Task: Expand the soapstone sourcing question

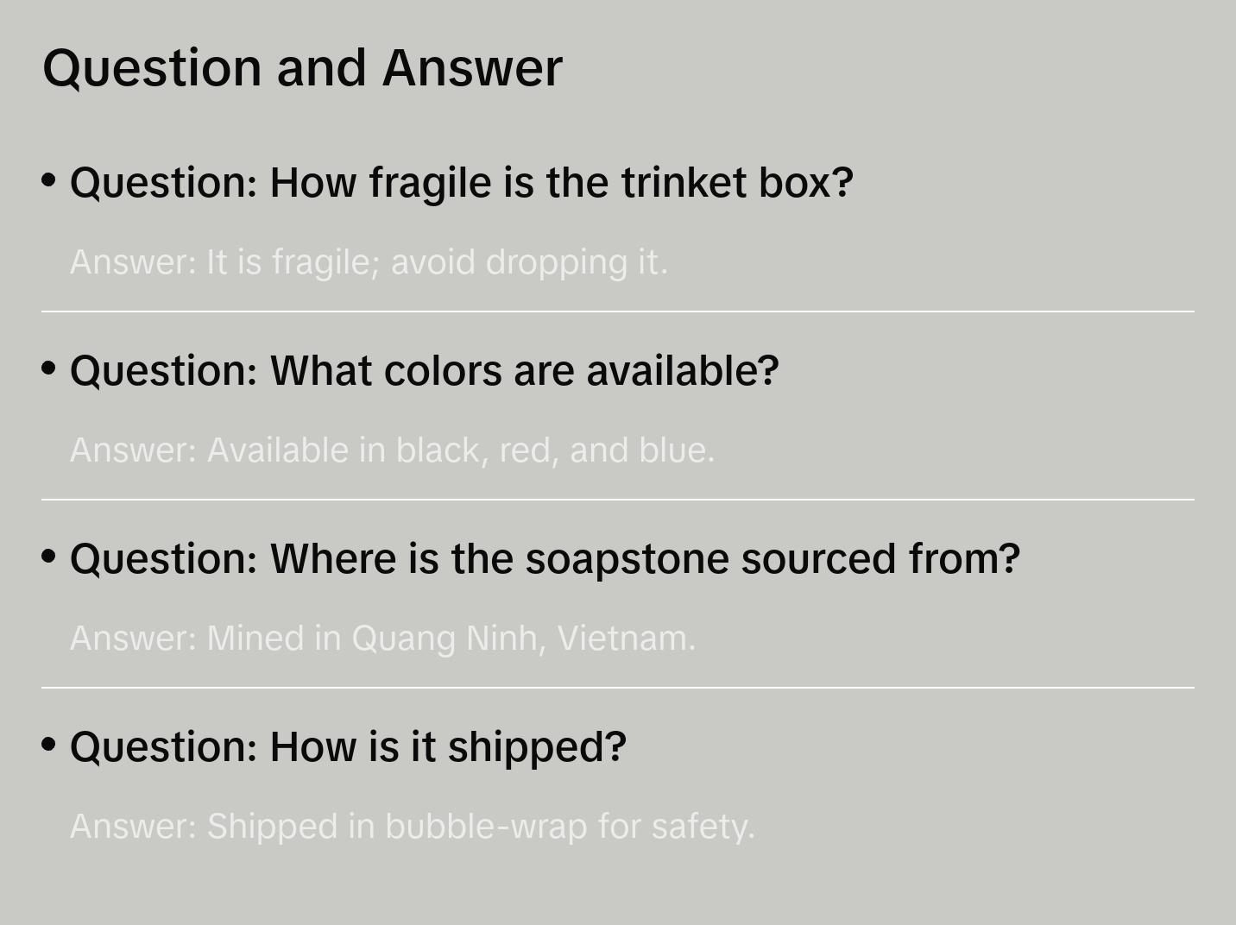Action: point(545,559)
